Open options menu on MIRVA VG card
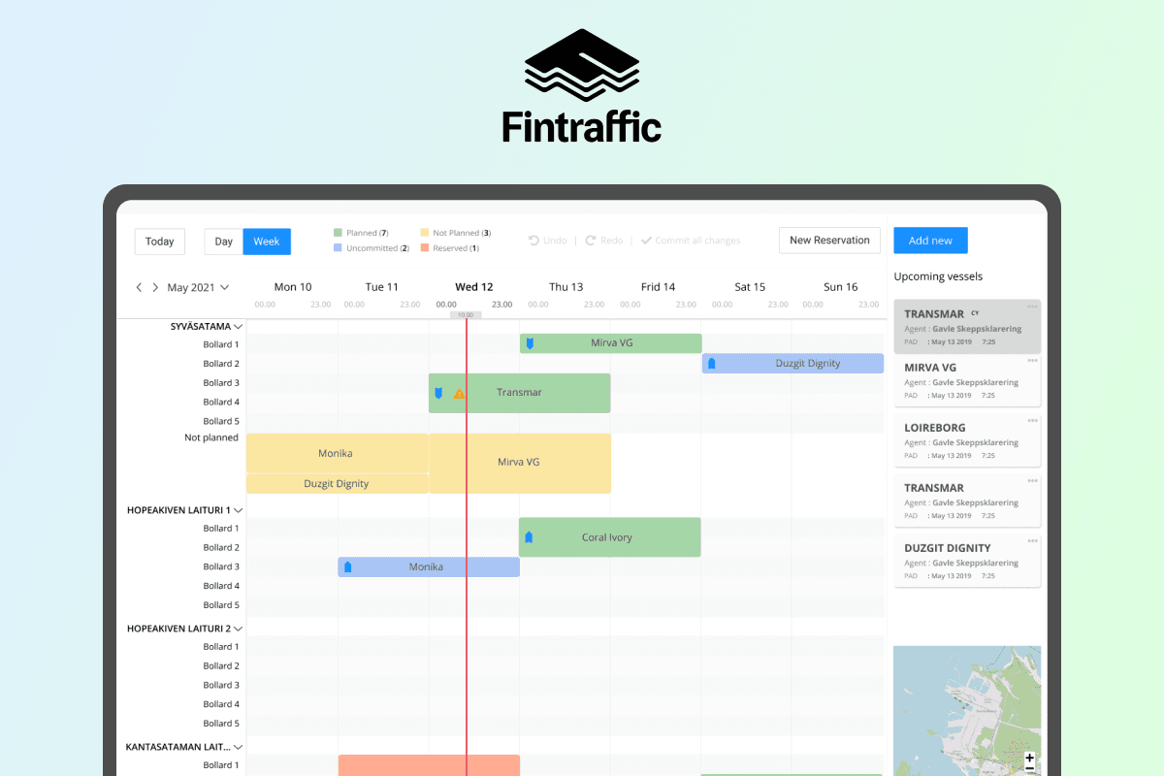 coord(1032,361)
